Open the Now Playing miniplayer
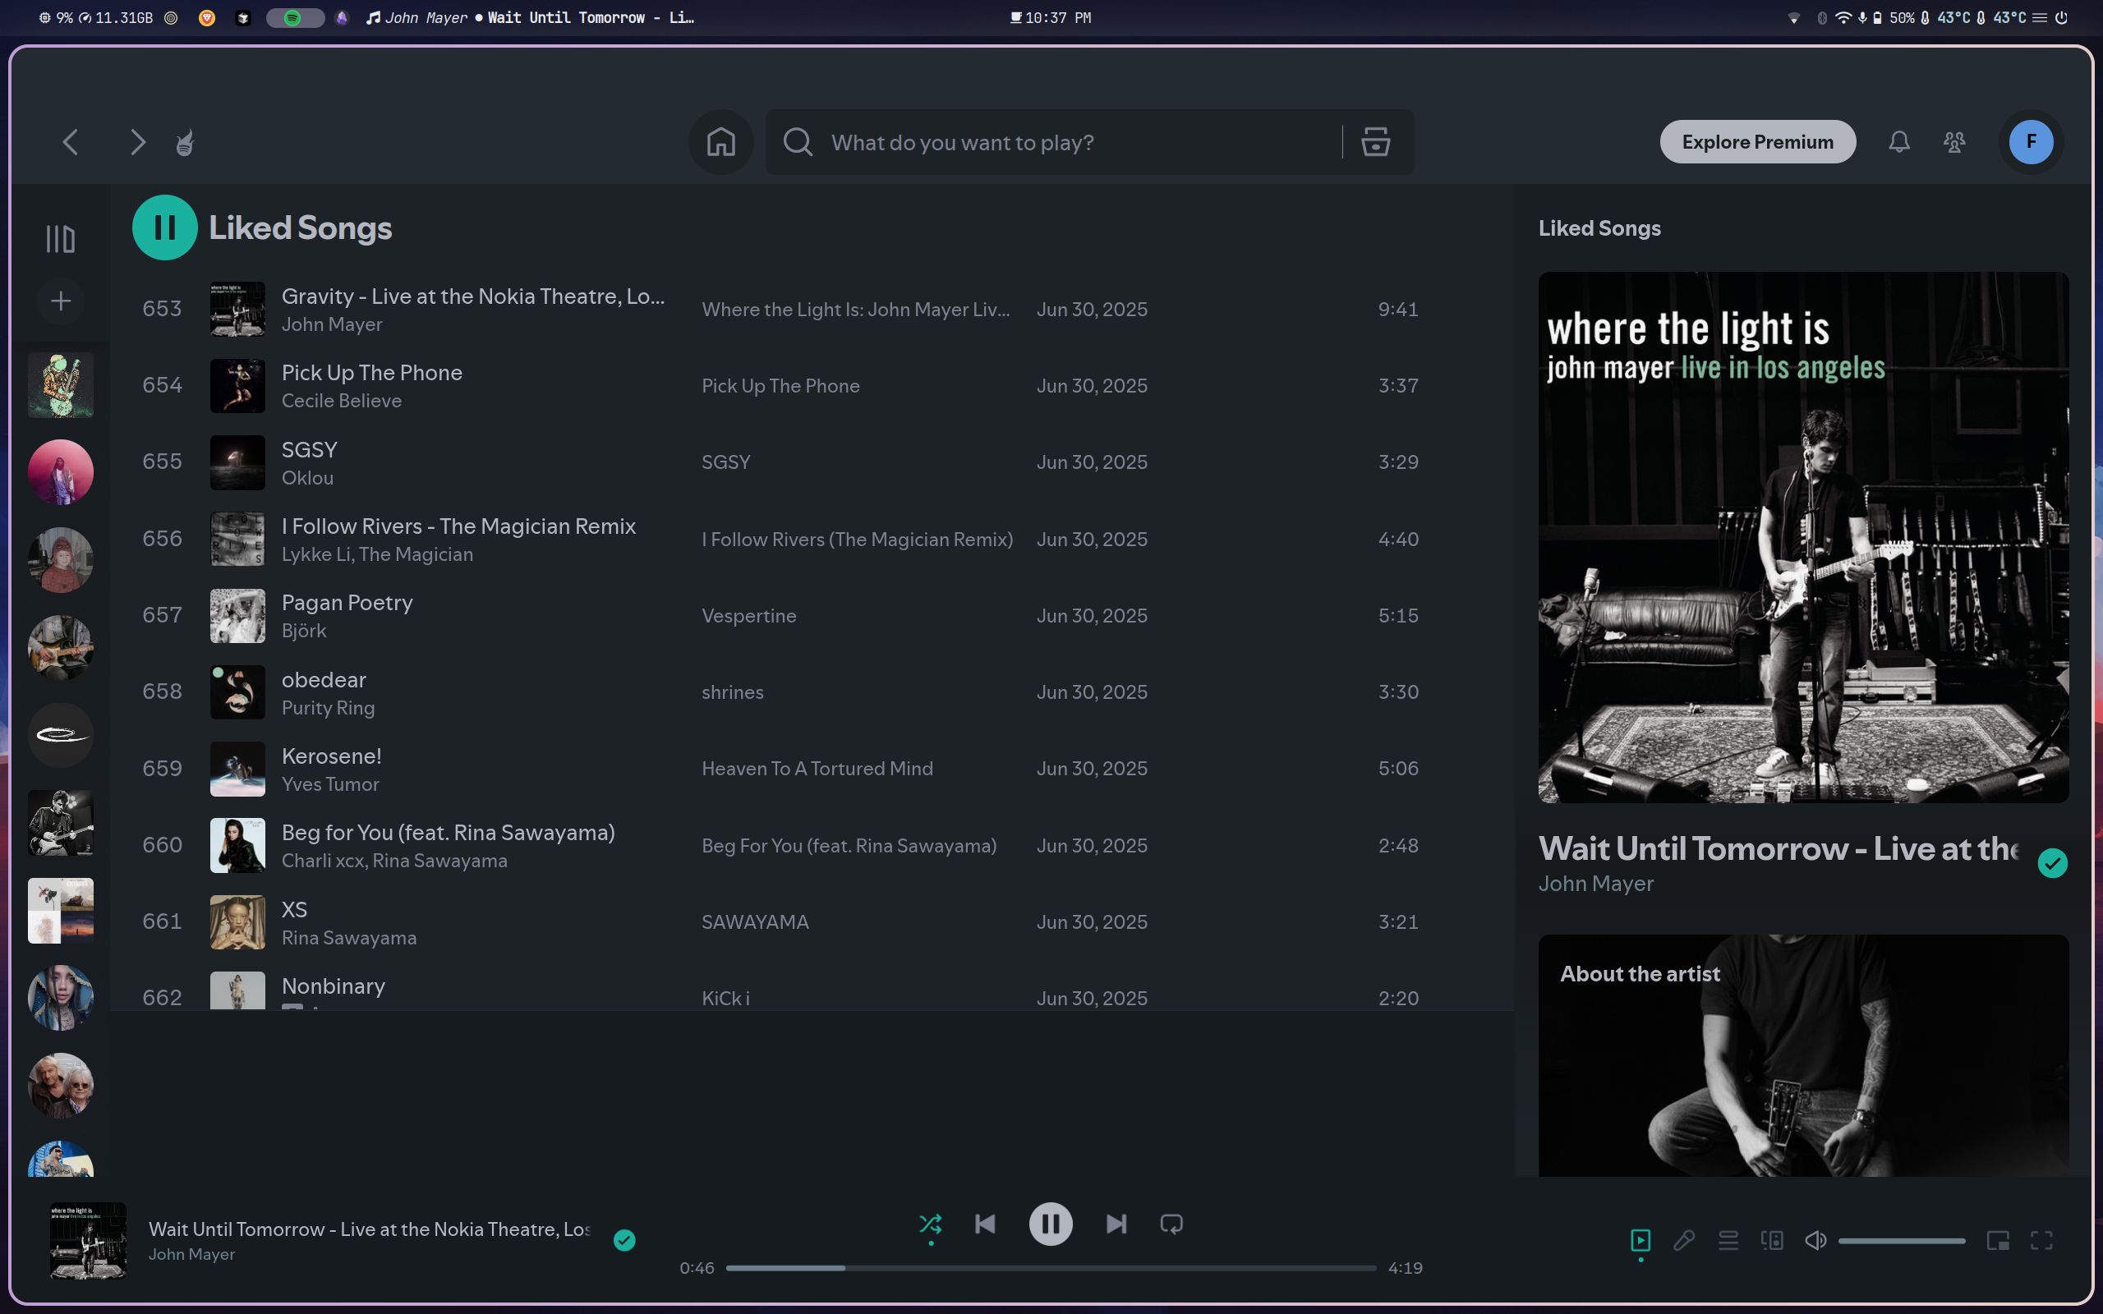The image size is (2103, 1314). pyautogui.click(x=1998, y=1240)
